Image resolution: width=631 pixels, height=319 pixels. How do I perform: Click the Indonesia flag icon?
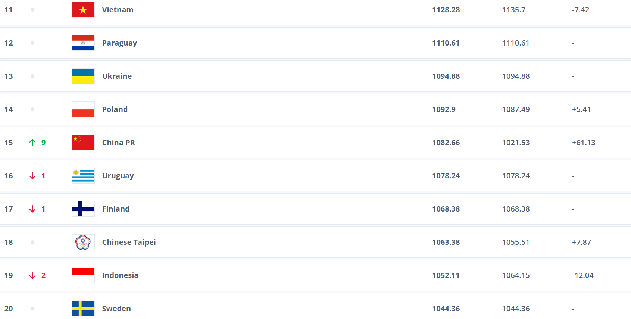[x=83, y=275]
